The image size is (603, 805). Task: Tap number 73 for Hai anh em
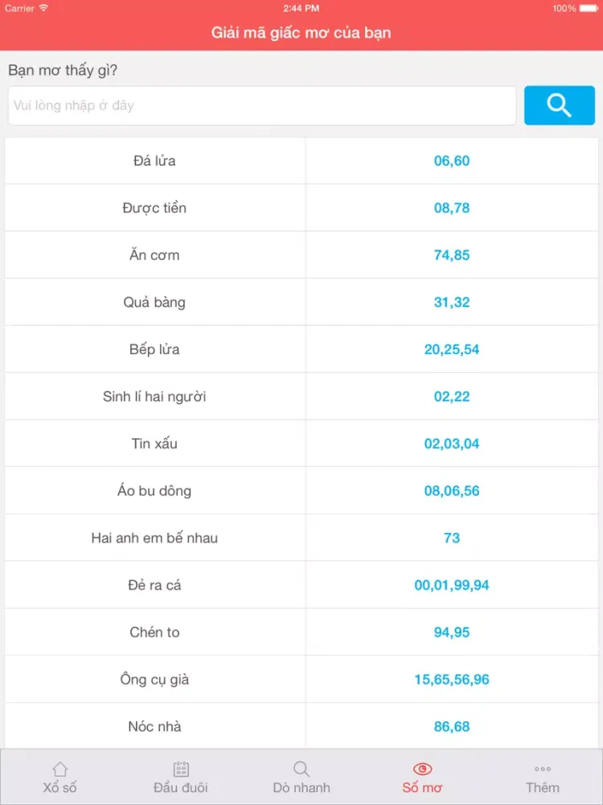452,538
